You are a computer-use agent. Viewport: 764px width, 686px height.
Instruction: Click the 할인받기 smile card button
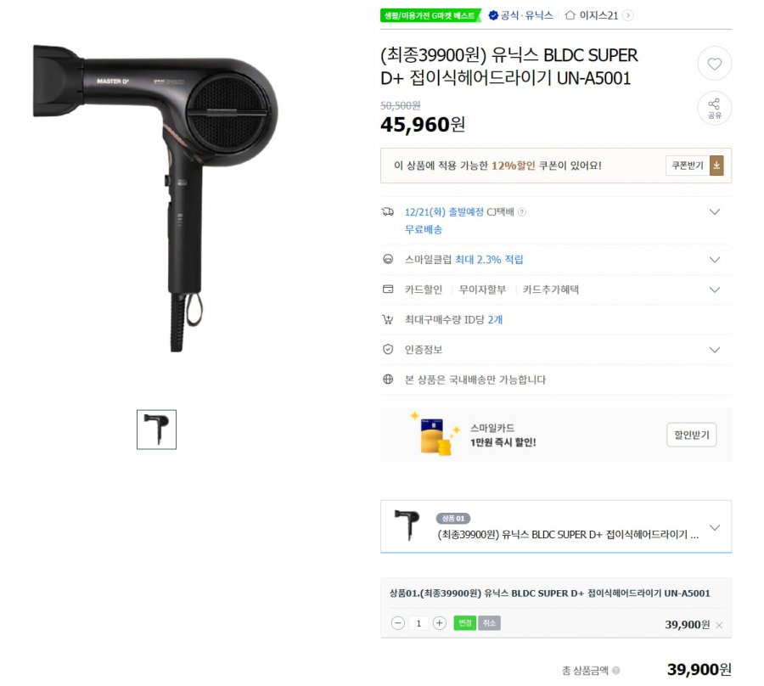tap(691, 435)
